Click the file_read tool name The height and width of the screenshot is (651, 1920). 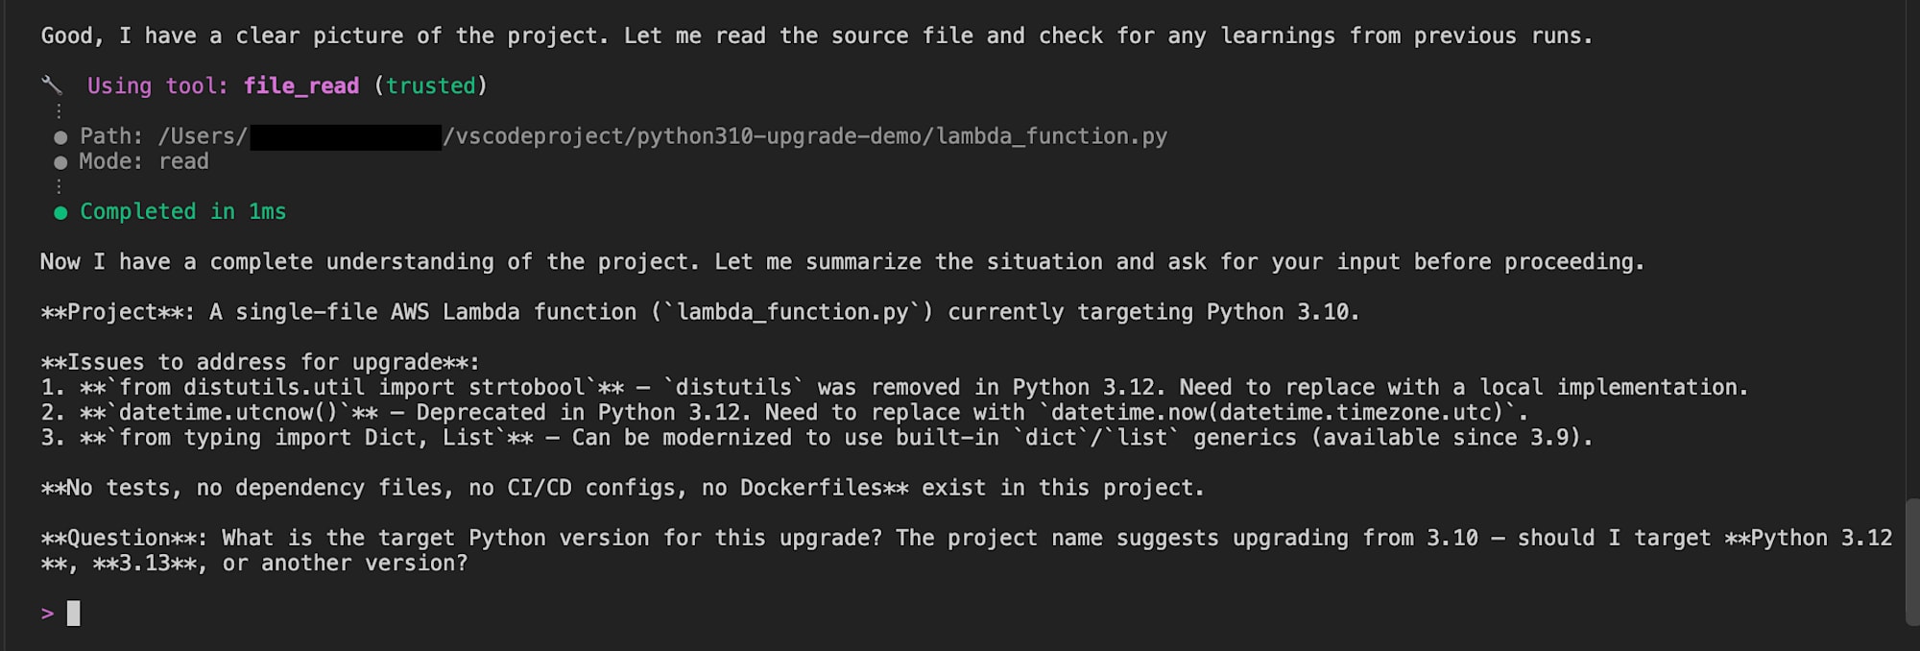(301, 86)
